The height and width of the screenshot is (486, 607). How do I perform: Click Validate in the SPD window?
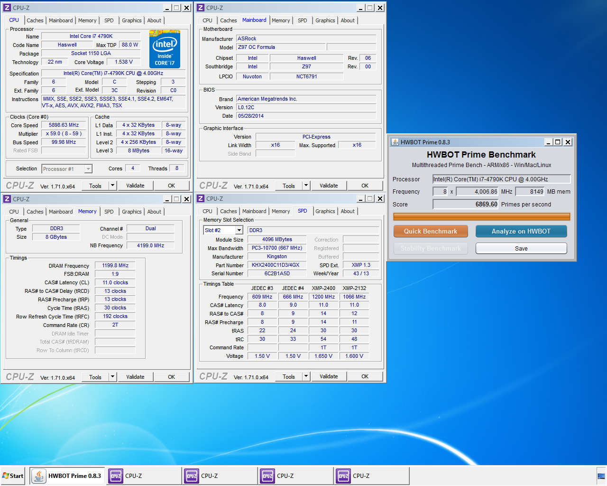coord(329,376)
